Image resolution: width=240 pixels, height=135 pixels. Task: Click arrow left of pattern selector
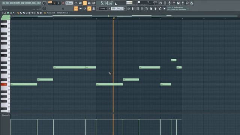pos(109,9)
